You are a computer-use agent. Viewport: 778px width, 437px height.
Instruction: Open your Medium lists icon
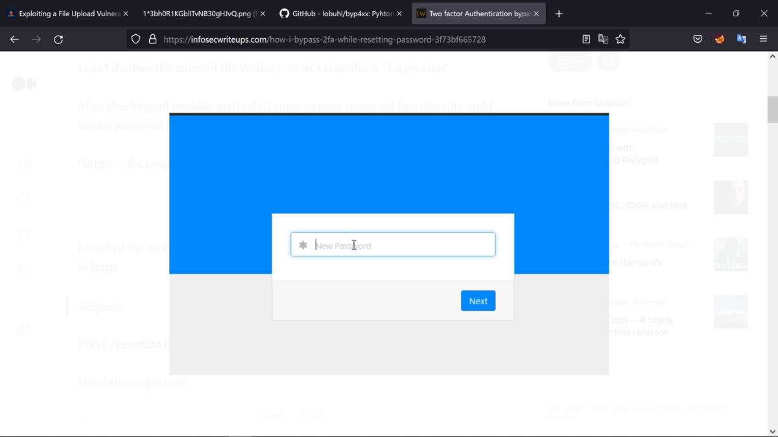point(24,235)
